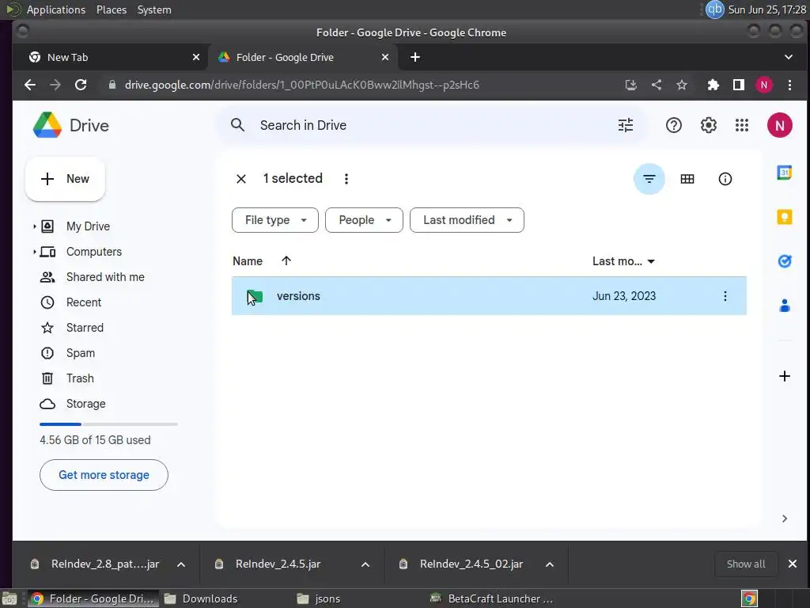Close the Folder - Google Drive tab
The width and height of the screenshot is (810, 608).
[385, 57]
